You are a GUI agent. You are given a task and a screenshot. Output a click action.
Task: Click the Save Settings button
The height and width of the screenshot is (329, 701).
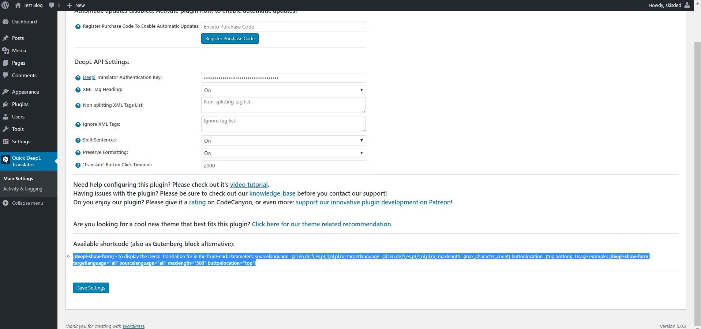point(91,288)
